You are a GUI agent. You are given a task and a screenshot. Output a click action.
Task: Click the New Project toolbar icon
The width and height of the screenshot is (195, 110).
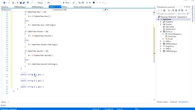(x=13, y=3)
